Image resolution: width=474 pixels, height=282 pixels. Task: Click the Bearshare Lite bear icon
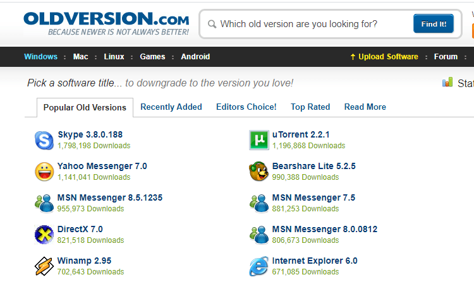coord(258,172)
